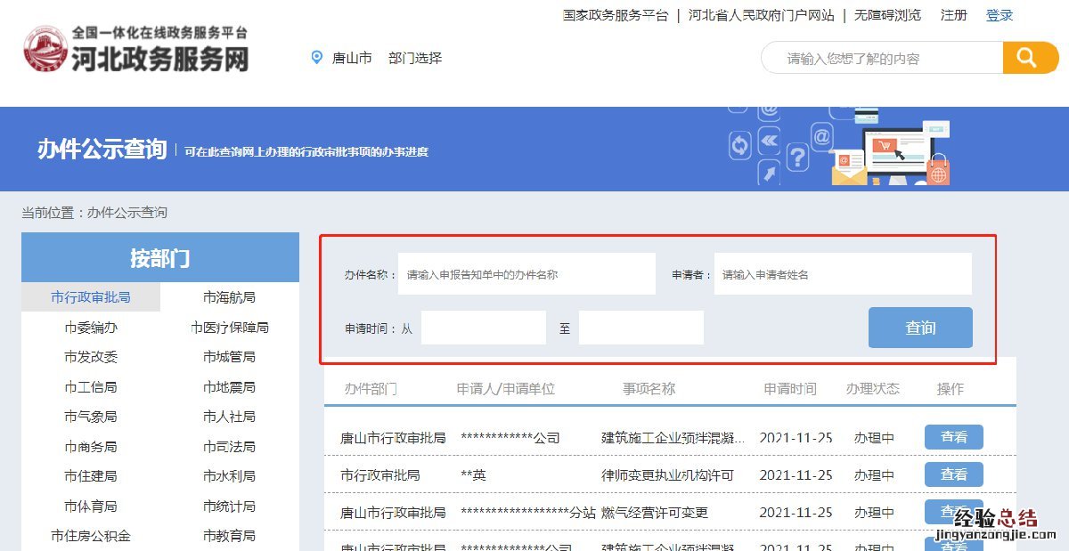
Task: Focus the 申请者 applicant name field
Action: point(842,274)
